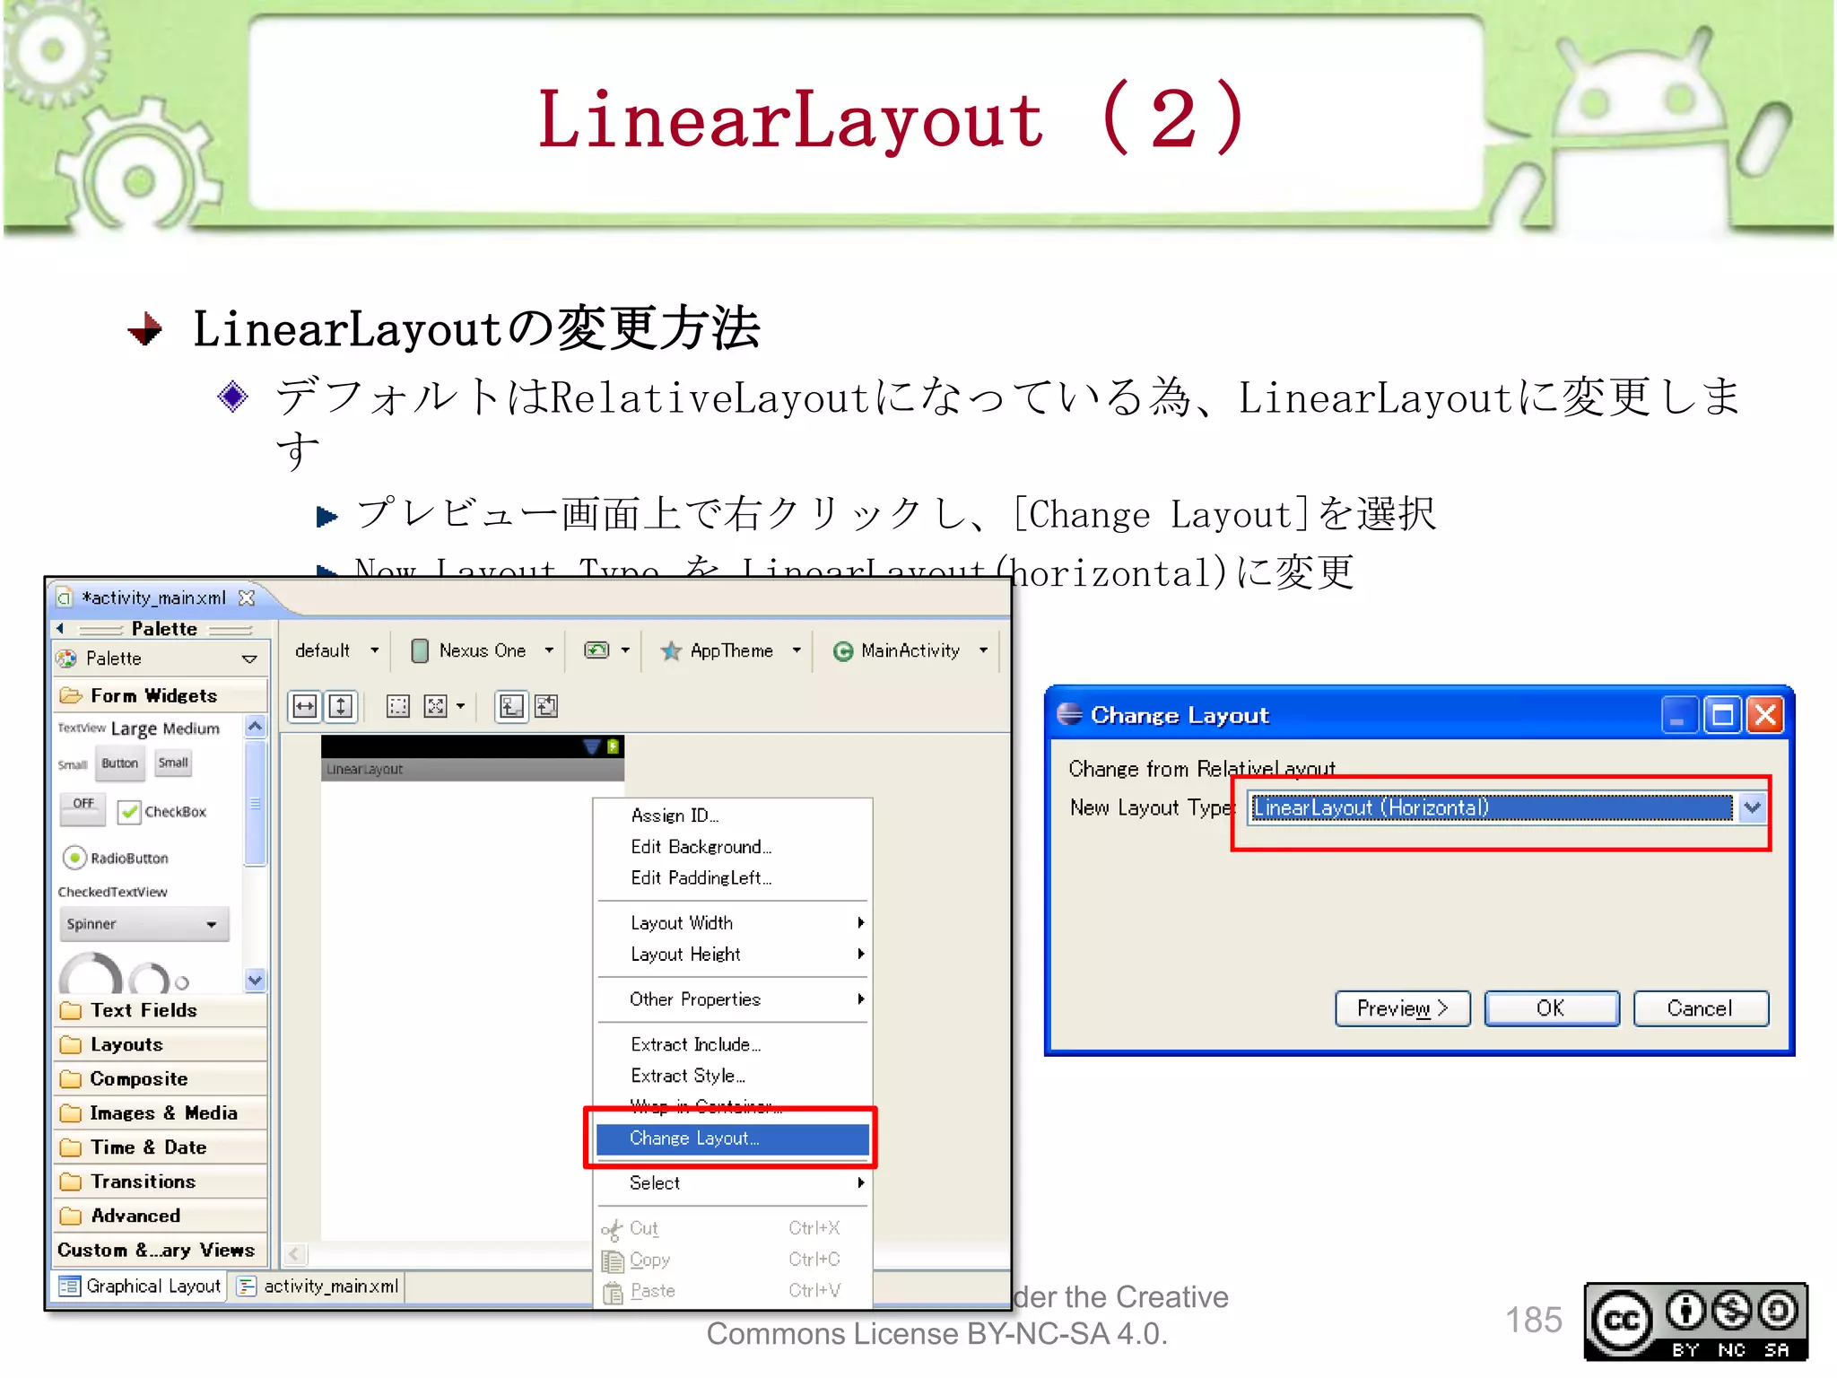The height and width of the screenshot is (1378, 1837).
Task: Click the dashed outline toggle icon
Action: point(397,706)
